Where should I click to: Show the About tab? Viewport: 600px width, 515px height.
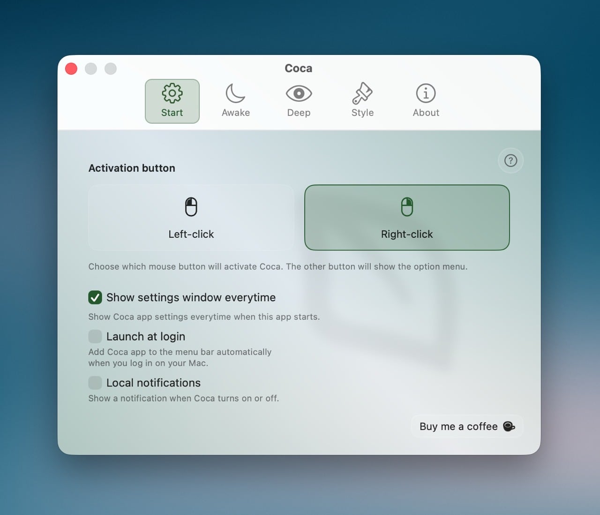(426, 101)
